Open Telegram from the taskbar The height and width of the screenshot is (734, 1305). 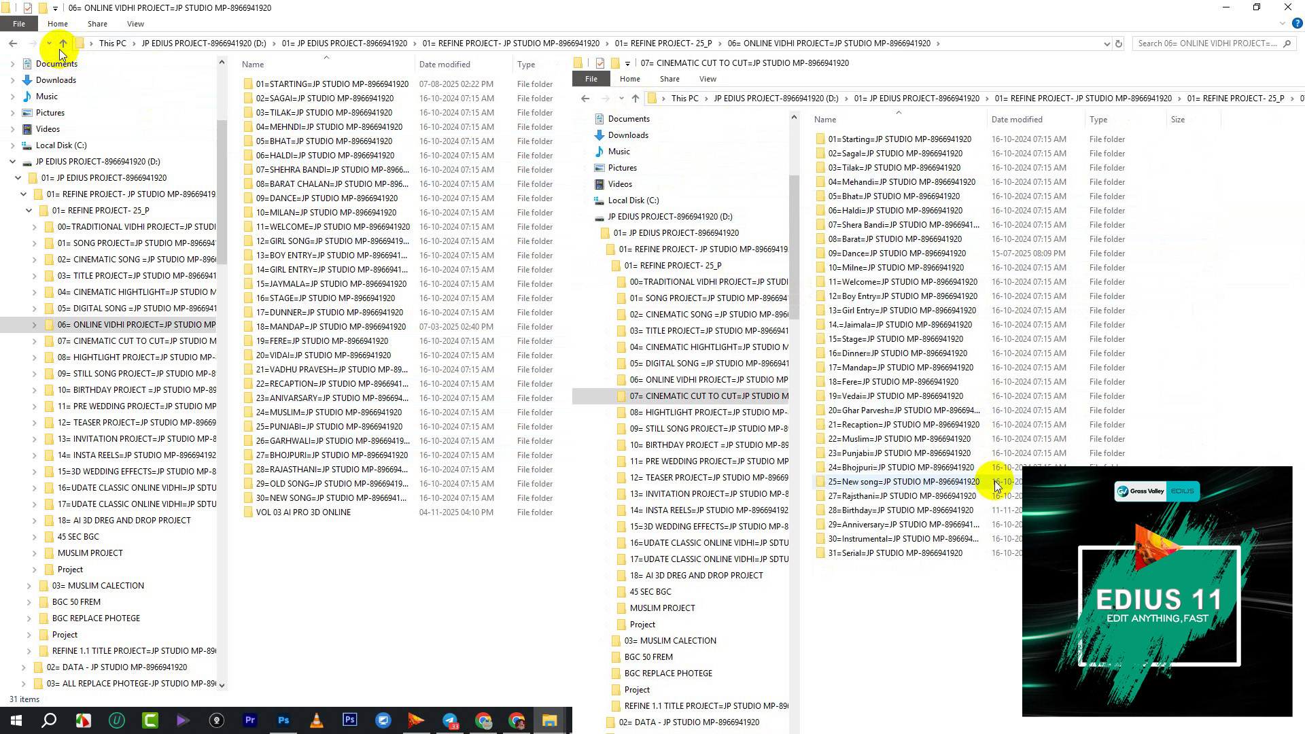coord(450,720)
